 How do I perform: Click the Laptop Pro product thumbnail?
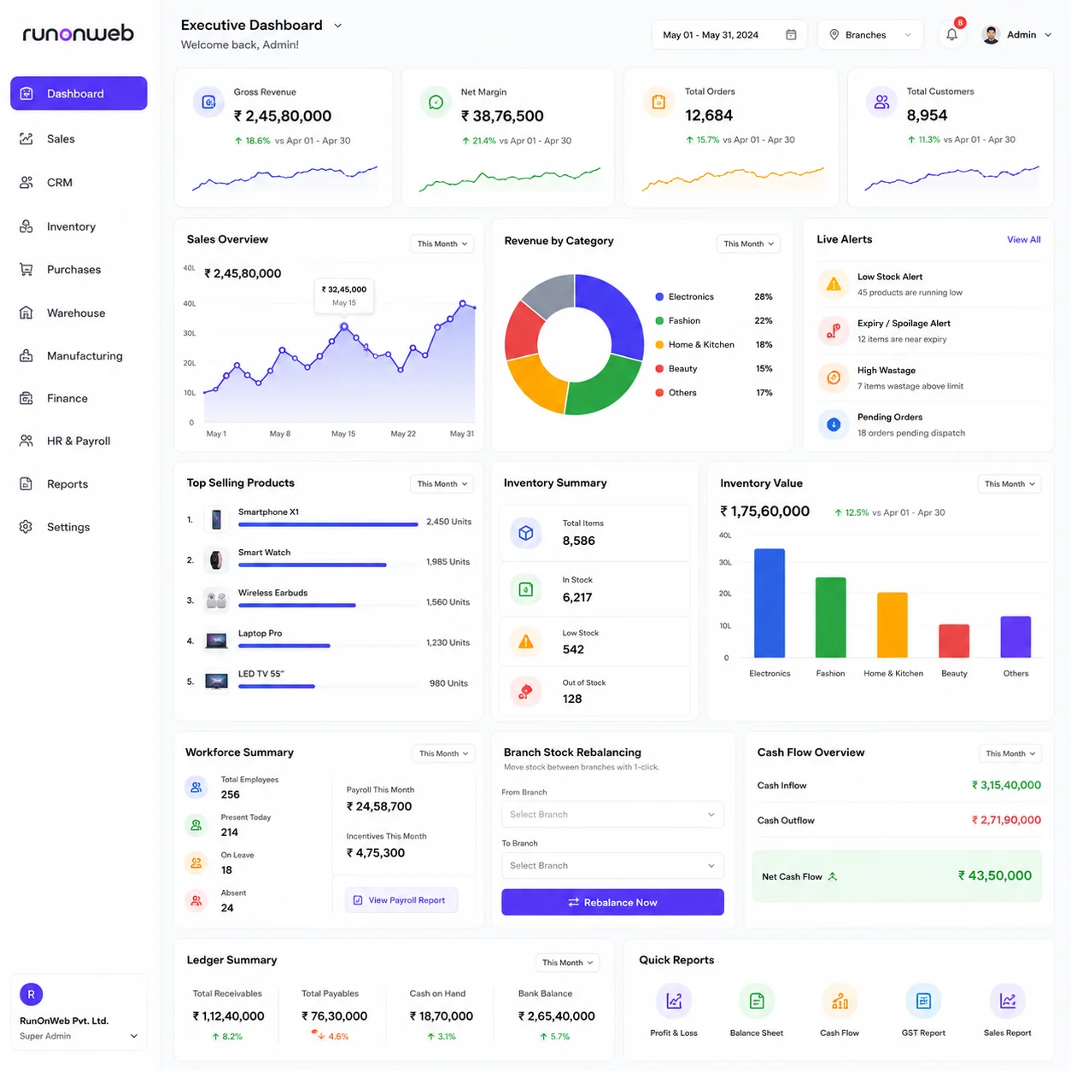coord(217,641)
